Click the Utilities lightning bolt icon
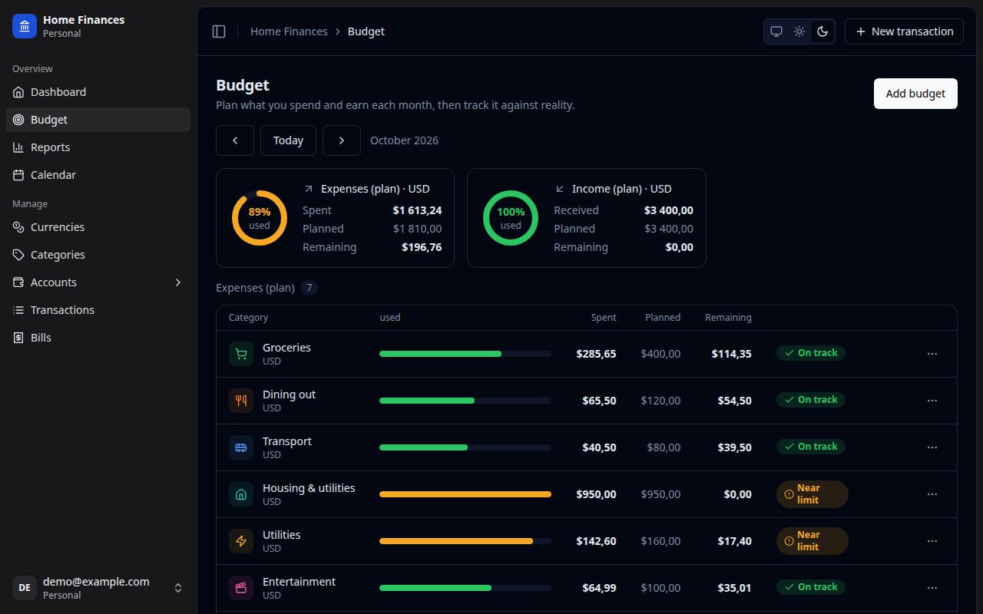 pos(241,541)
